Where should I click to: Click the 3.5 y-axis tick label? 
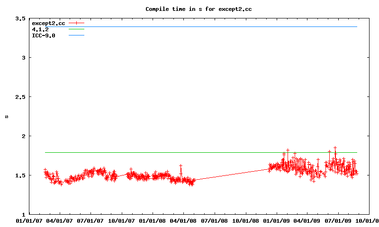[x=20, y=18]
